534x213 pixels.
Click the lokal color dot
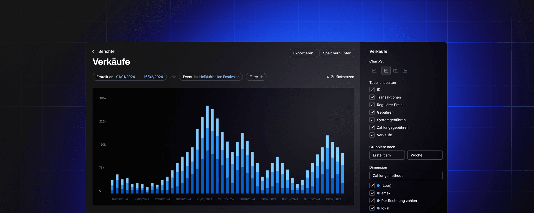pos(378,208)
